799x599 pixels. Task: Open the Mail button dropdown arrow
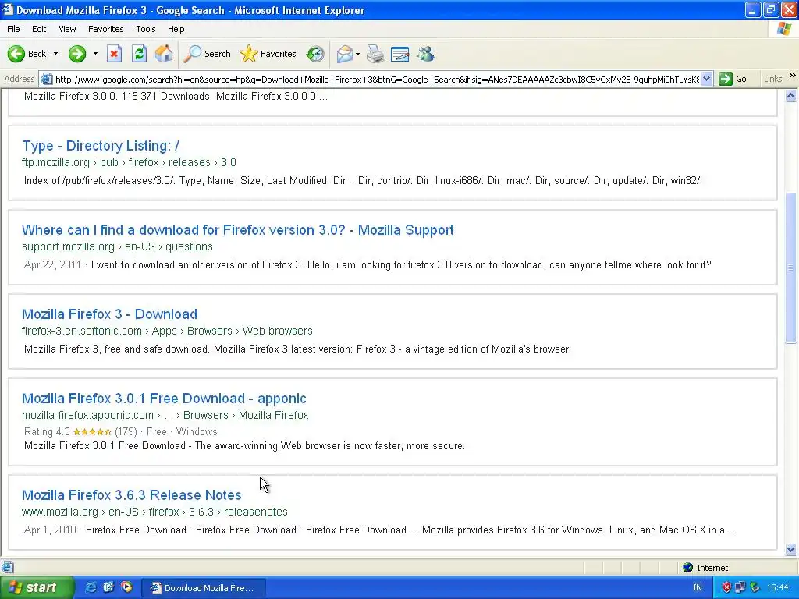coord(357,54)
